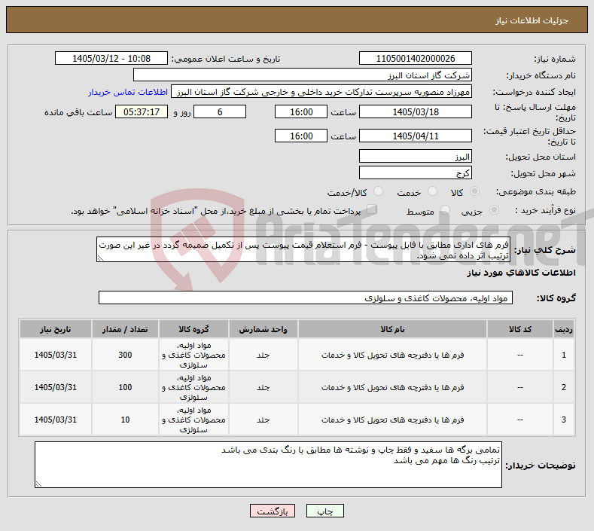Click the جلد unit cell in row 2

263,387
